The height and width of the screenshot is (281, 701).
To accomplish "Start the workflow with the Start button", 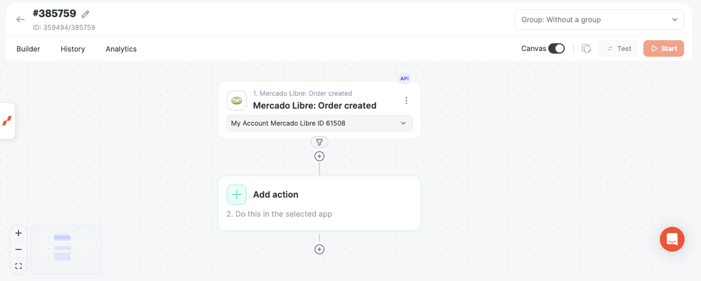I will [664, 48].
